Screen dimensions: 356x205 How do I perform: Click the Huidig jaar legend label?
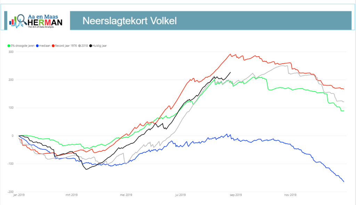pyautogui.click(x=99, y=46)
